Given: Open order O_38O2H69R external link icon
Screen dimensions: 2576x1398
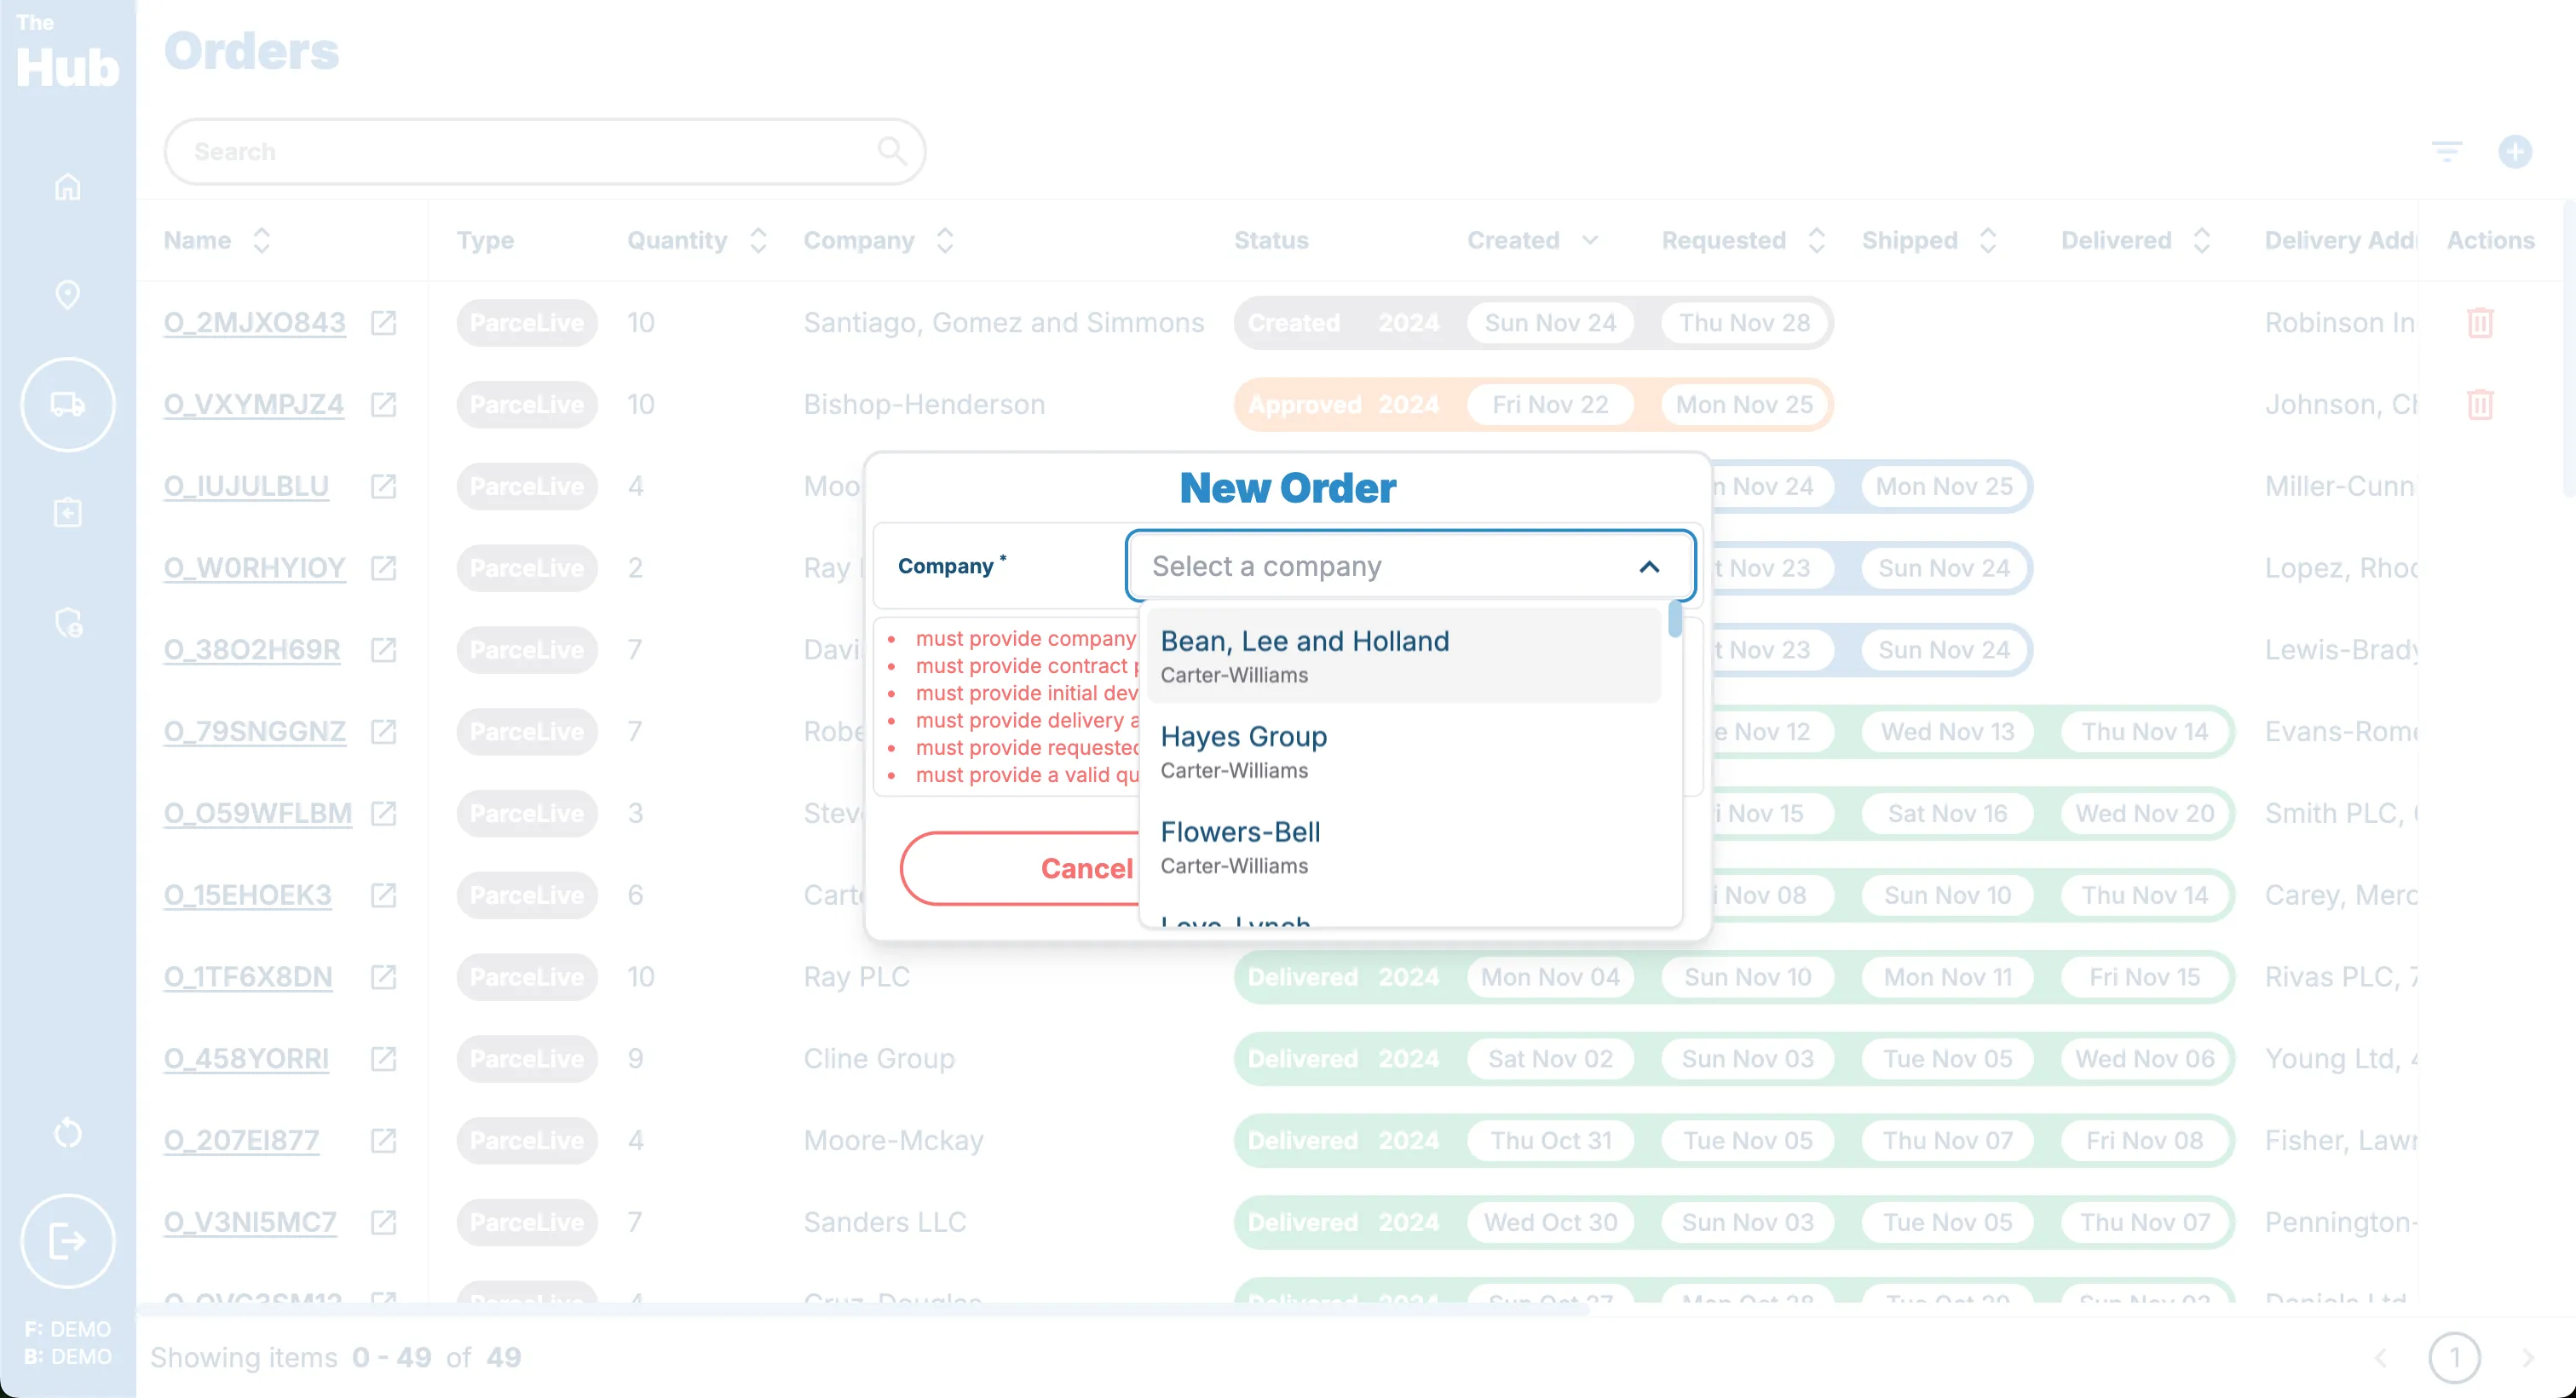Looking at the screenshot, I should (384, 650).
